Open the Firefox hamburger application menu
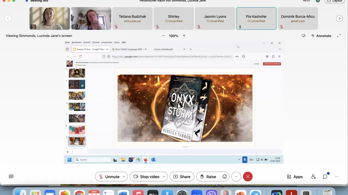 (279, 57)
